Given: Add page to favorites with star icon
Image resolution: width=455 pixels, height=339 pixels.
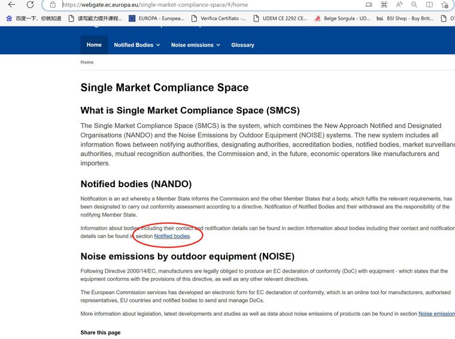Looking at the screenshot, I should [x=445, y=5].
